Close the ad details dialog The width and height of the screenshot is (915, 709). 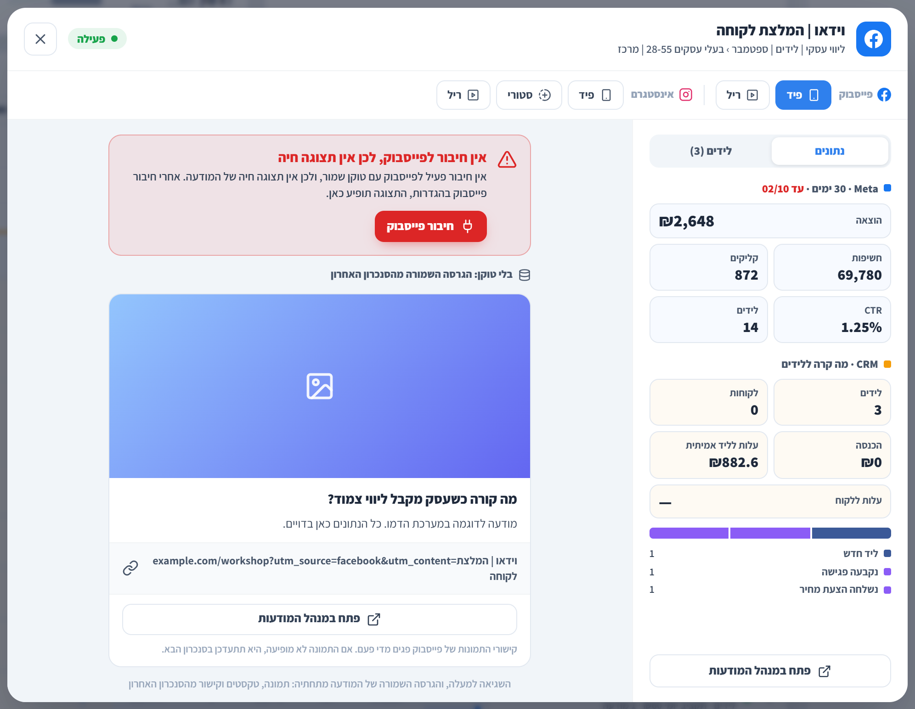(40, 39)
